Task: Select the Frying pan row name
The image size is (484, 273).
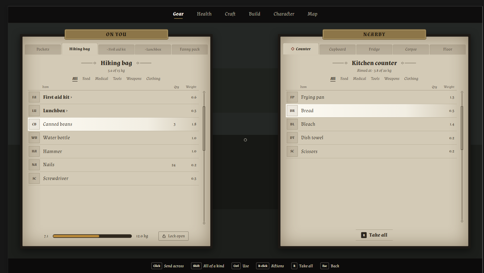Action: (x=313, y=97)
